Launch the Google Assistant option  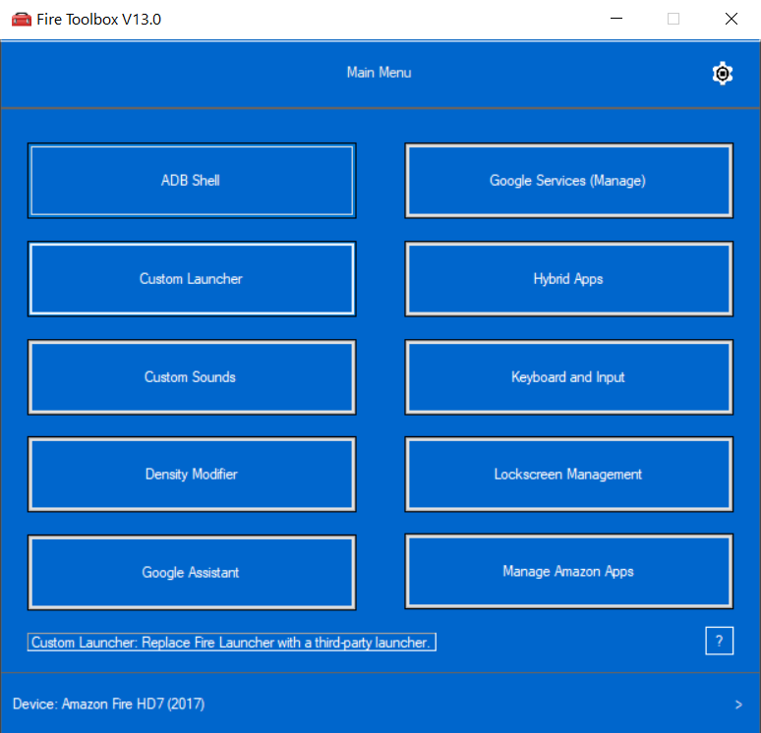192,573
